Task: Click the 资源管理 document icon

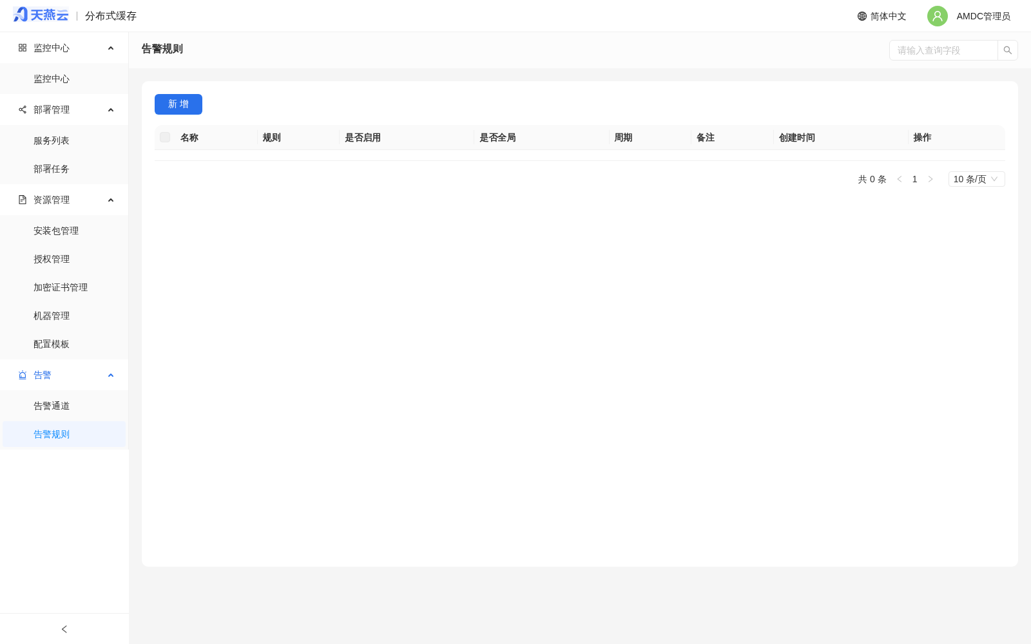Action: 23,200
